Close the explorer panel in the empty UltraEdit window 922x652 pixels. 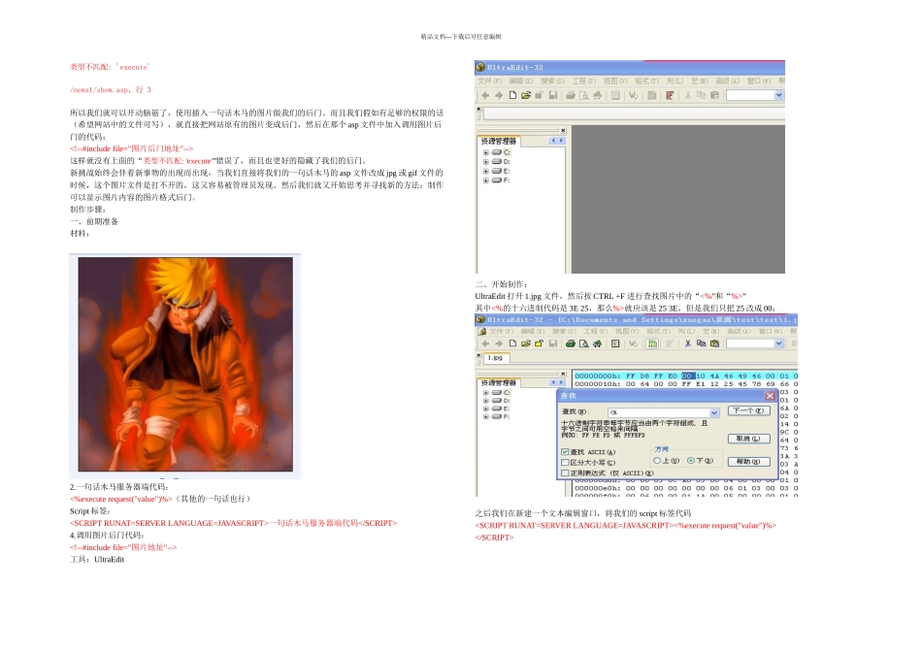(x=563, y=131)
